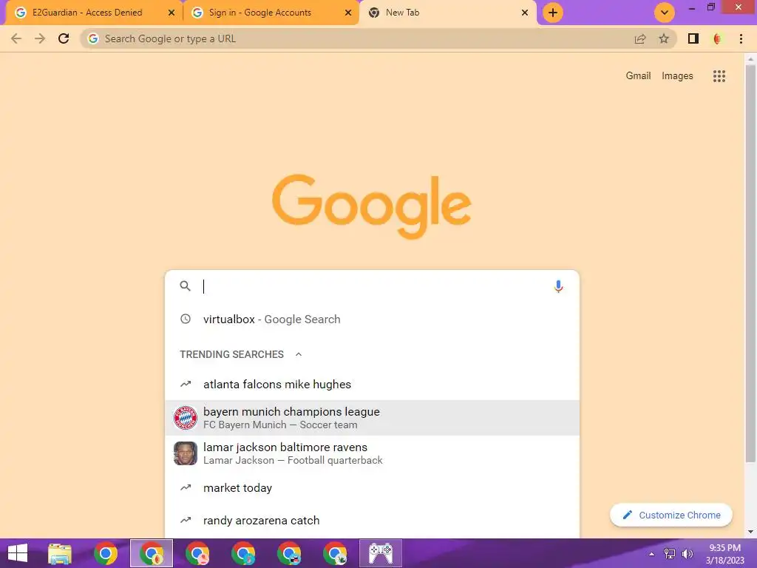Switch to the Sign in - Google Accounts tab

coord(271,13)
